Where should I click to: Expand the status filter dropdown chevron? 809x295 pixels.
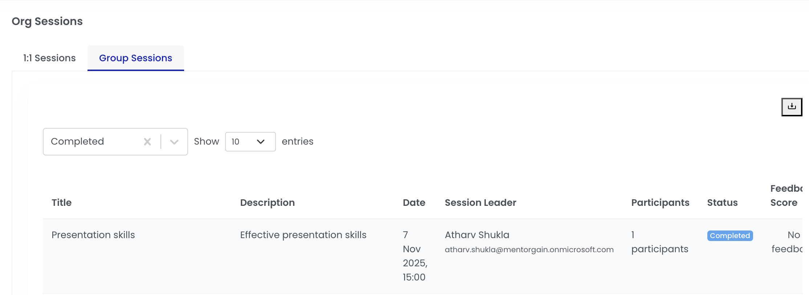[174, 142]
